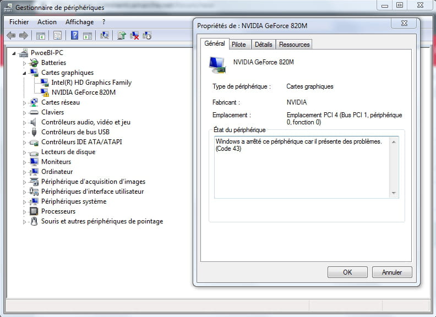Switch to the Détails tab
The width and height of the screenshot is (436, 317).
coord(263,45)
